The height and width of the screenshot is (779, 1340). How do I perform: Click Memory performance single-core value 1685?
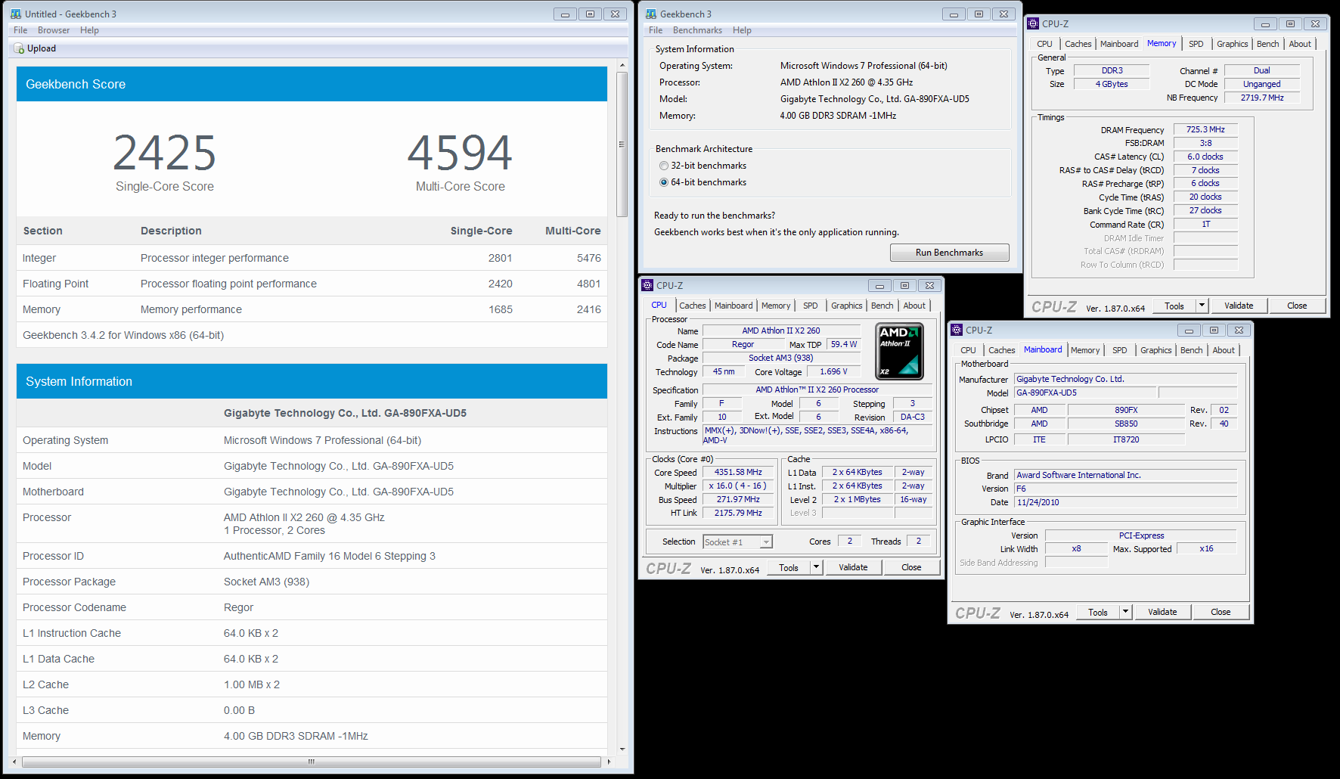pyautogui.click(x=500, y=309)
